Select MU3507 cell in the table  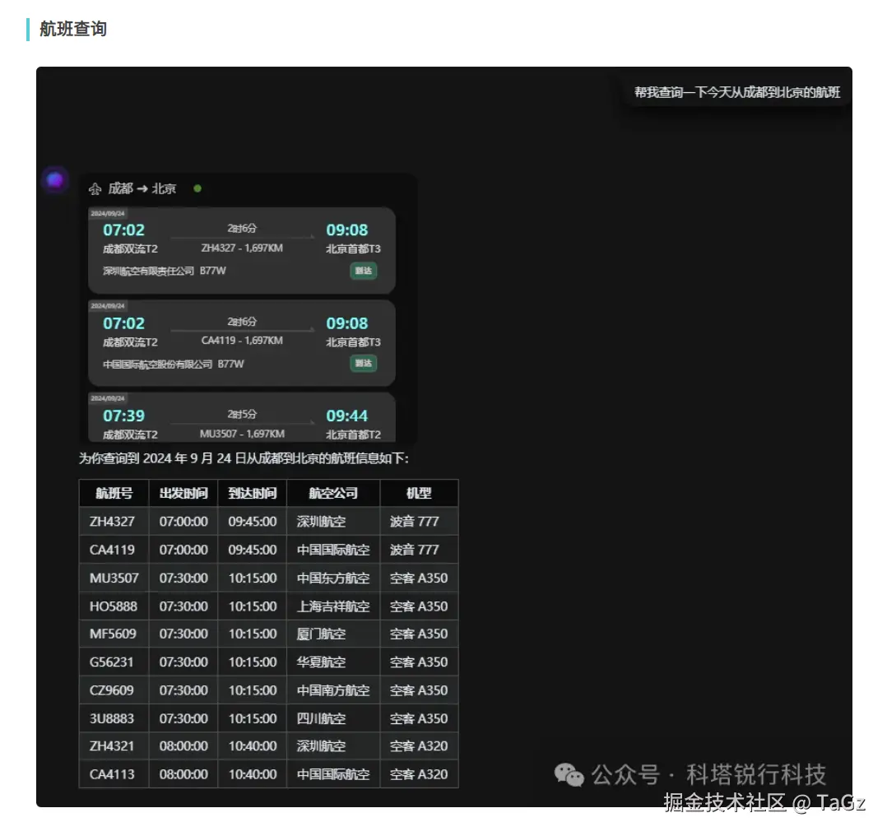click(114, 578)
